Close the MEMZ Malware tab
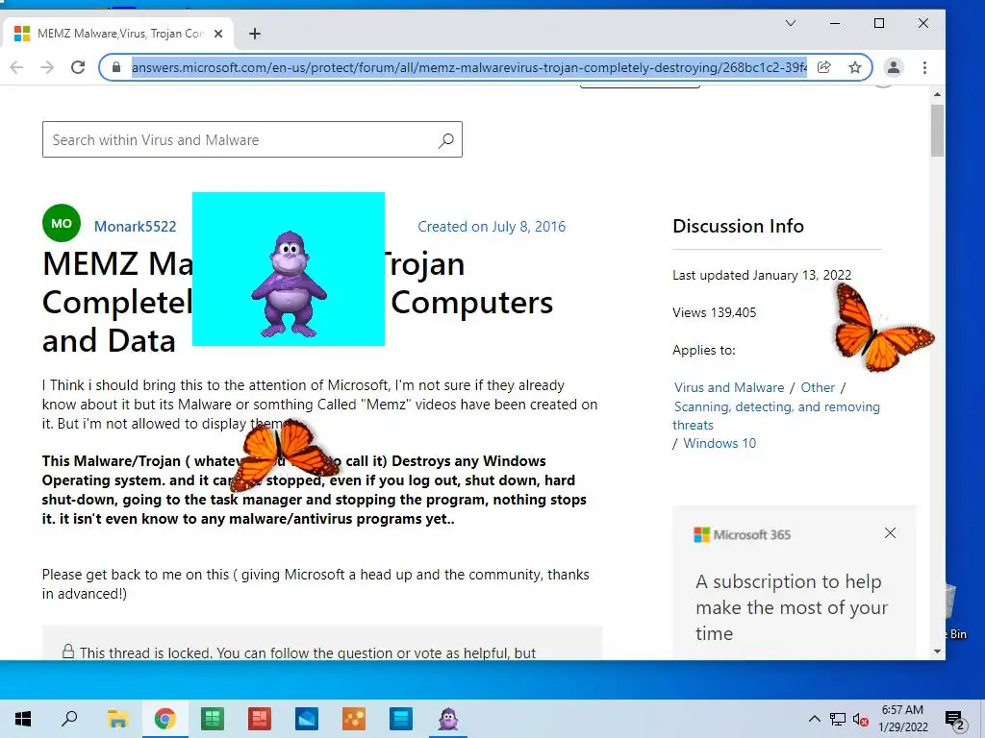The image size is (985, 738). [x=218, y=34]
